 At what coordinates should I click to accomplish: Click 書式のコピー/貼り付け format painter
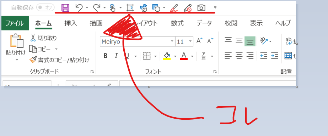59,60
